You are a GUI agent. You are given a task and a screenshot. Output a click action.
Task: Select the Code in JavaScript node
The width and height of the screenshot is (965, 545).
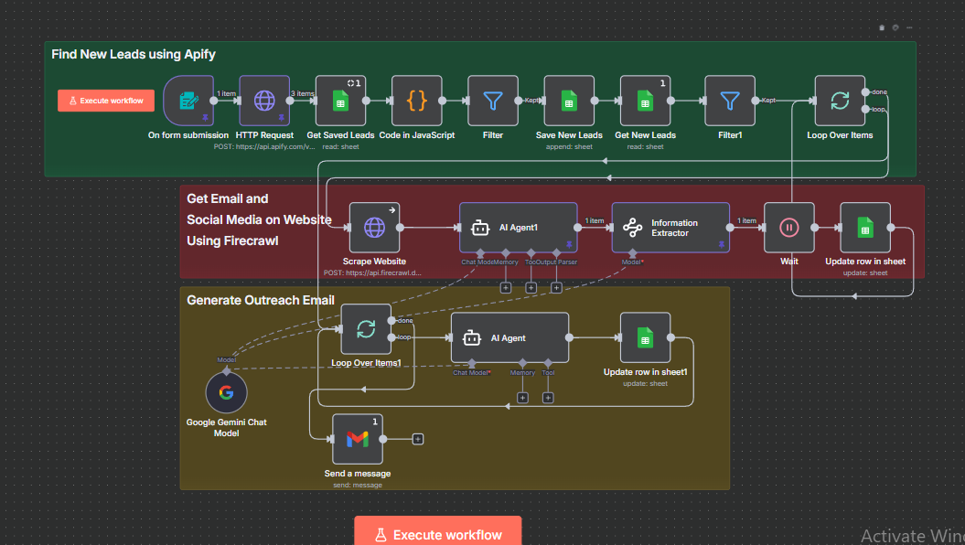417,101
